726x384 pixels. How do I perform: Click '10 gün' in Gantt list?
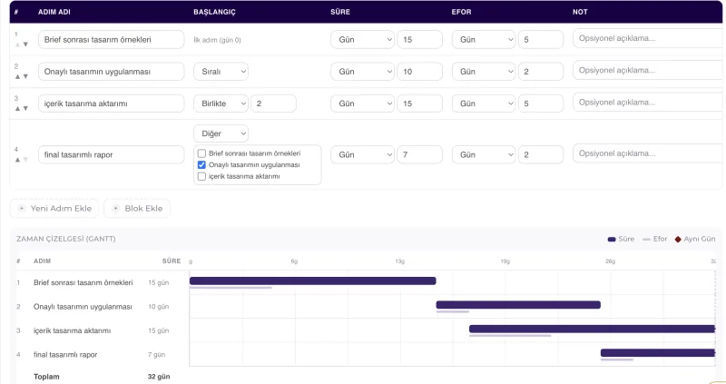click(x=158, y=307)
